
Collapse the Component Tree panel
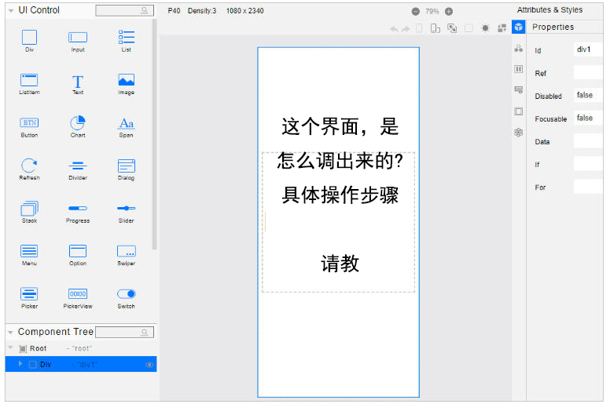11,332
